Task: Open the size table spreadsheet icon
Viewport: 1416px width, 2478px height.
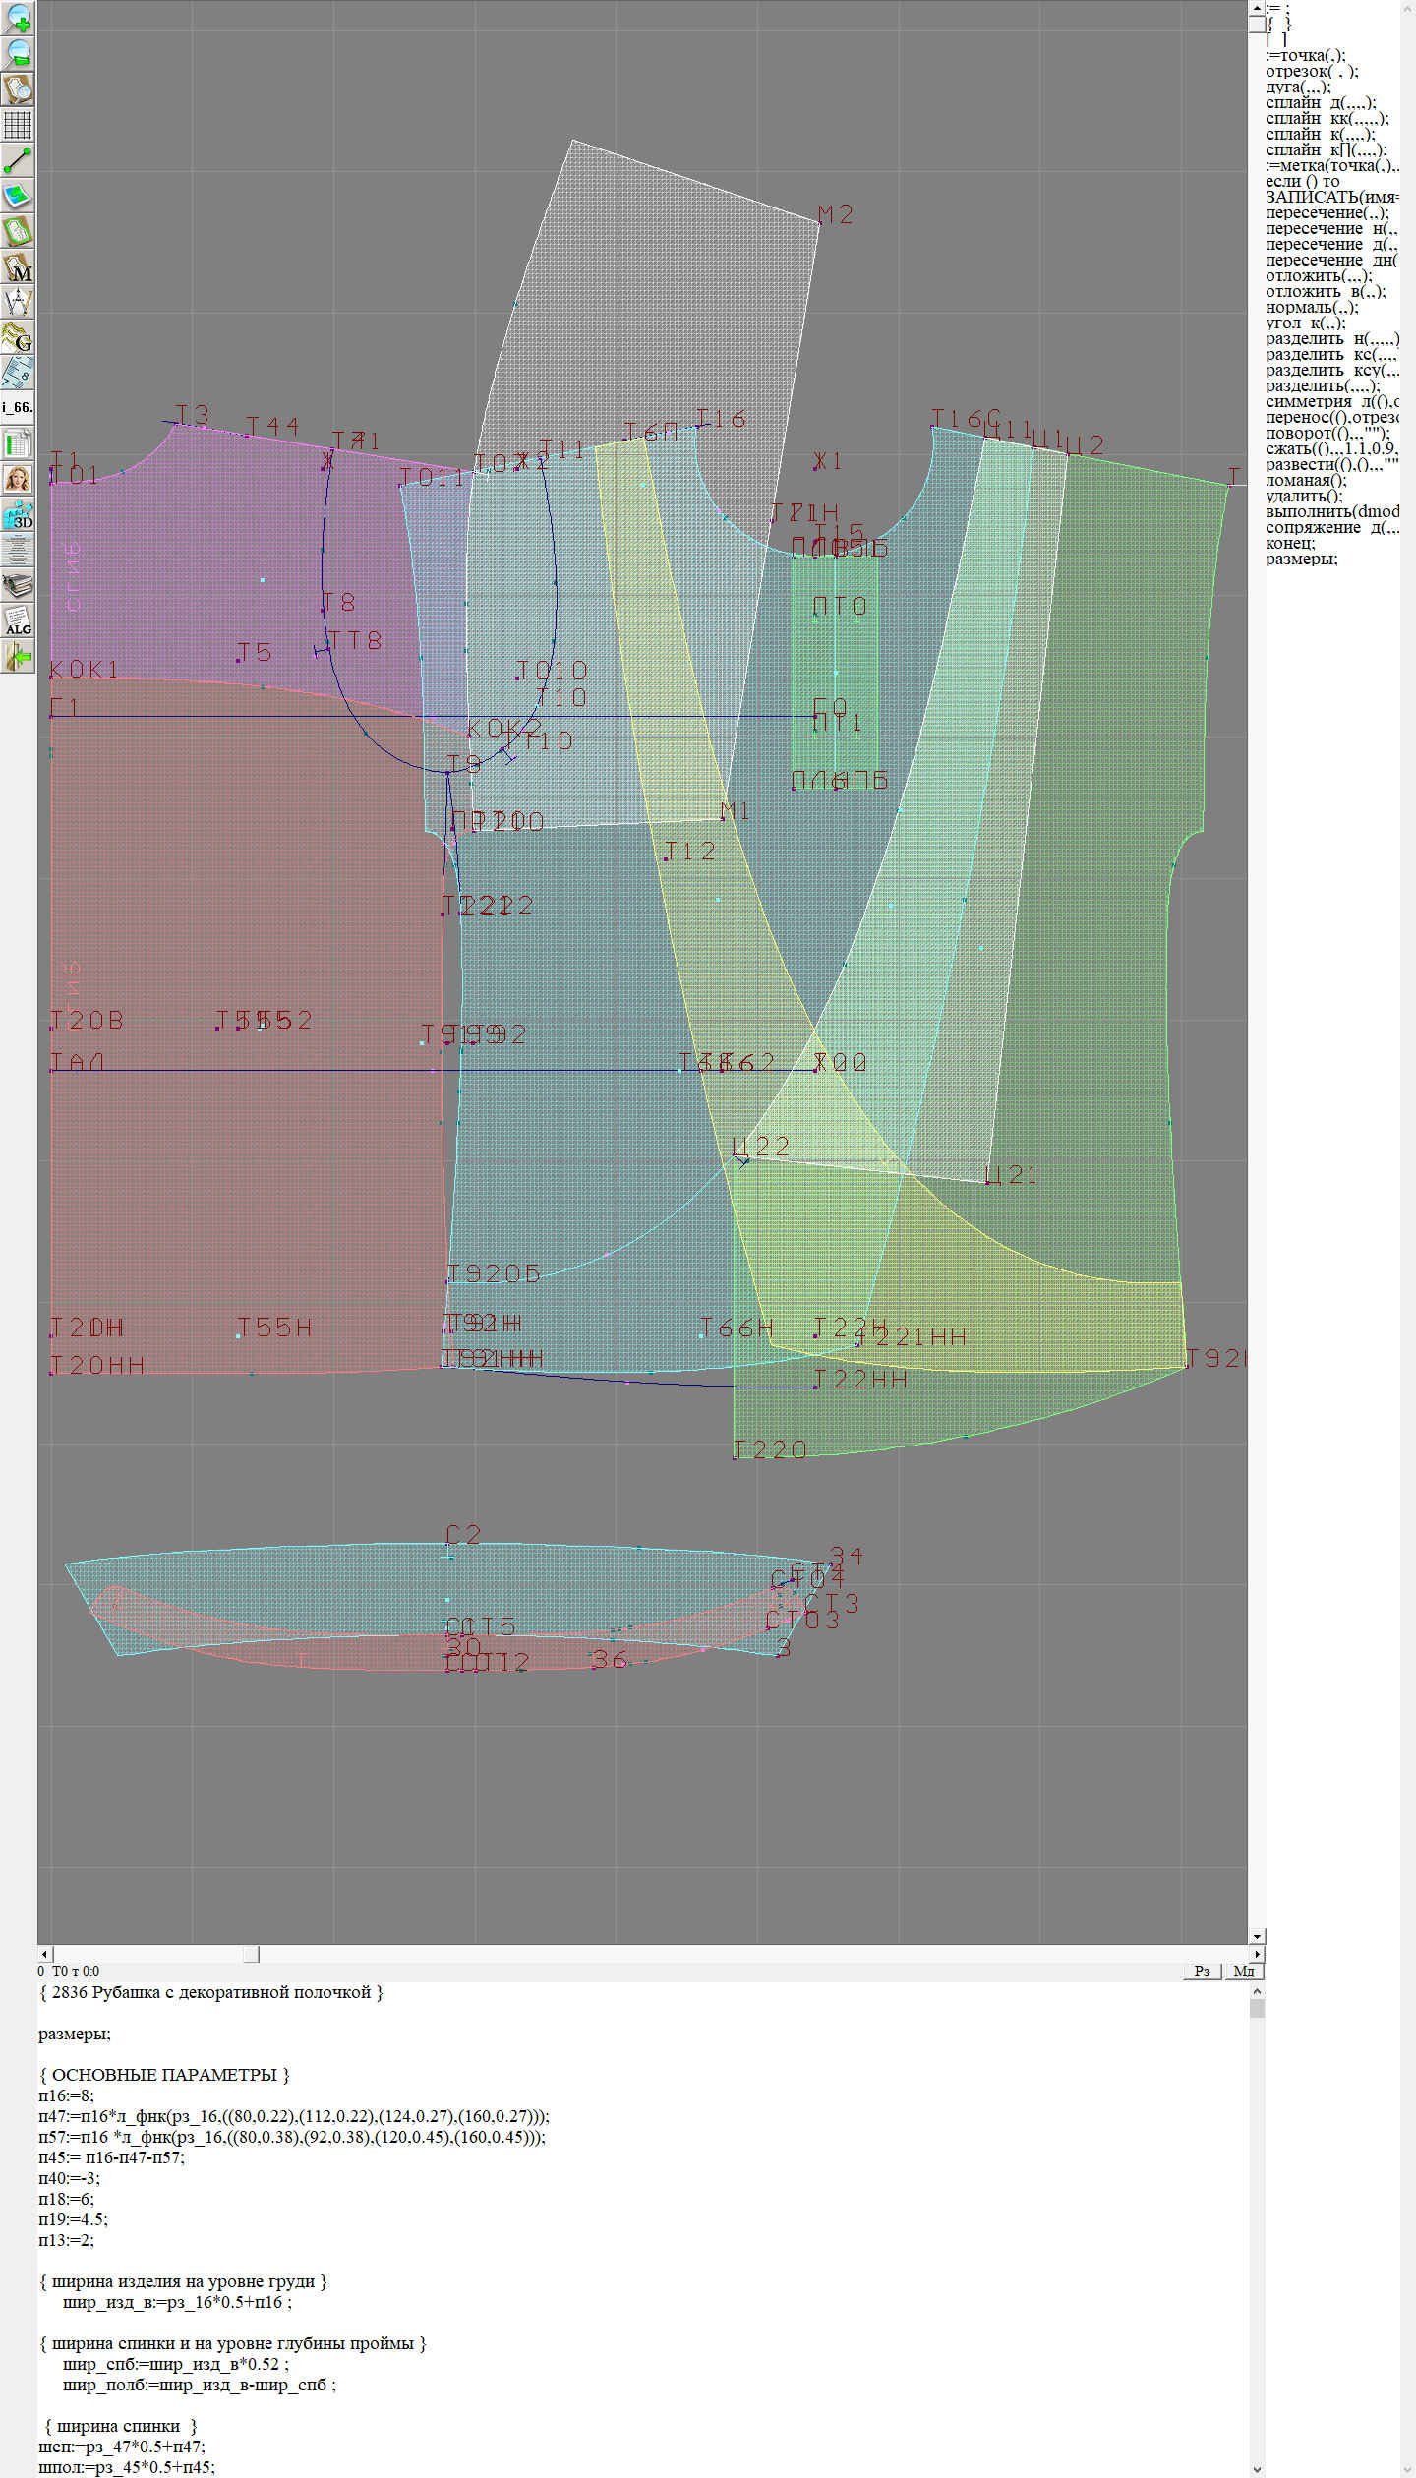Action: click(x=18, y=443)
